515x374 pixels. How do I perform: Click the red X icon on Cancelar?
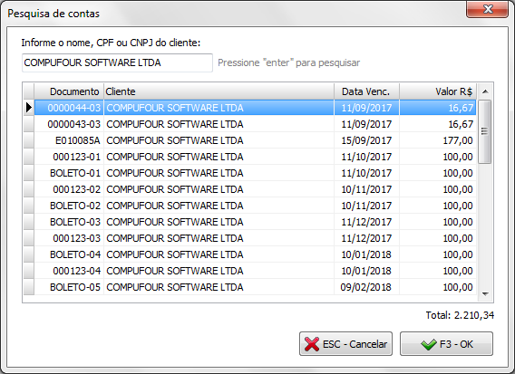(x=312, y=344)
